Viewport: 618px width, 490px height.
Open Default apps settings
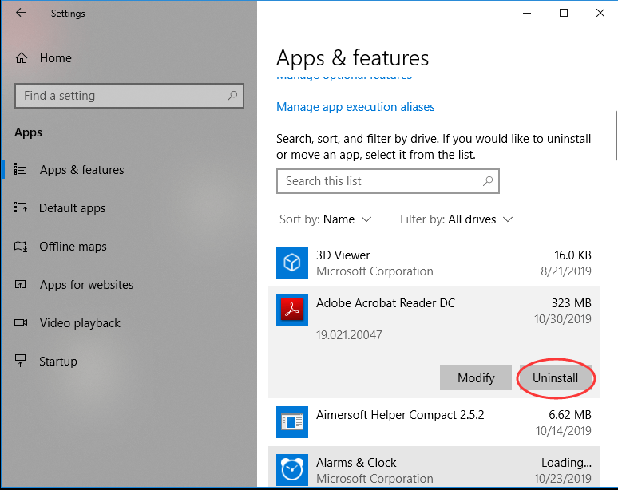coord(129,207)
